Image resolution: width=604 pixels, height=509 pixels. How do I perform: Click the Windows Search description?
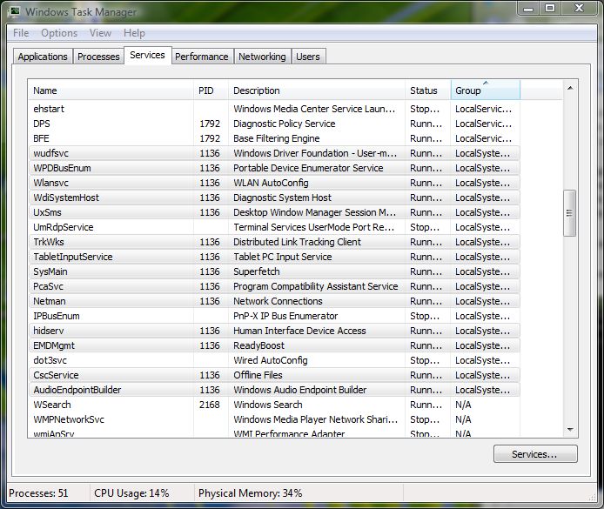tap(268, 405)
